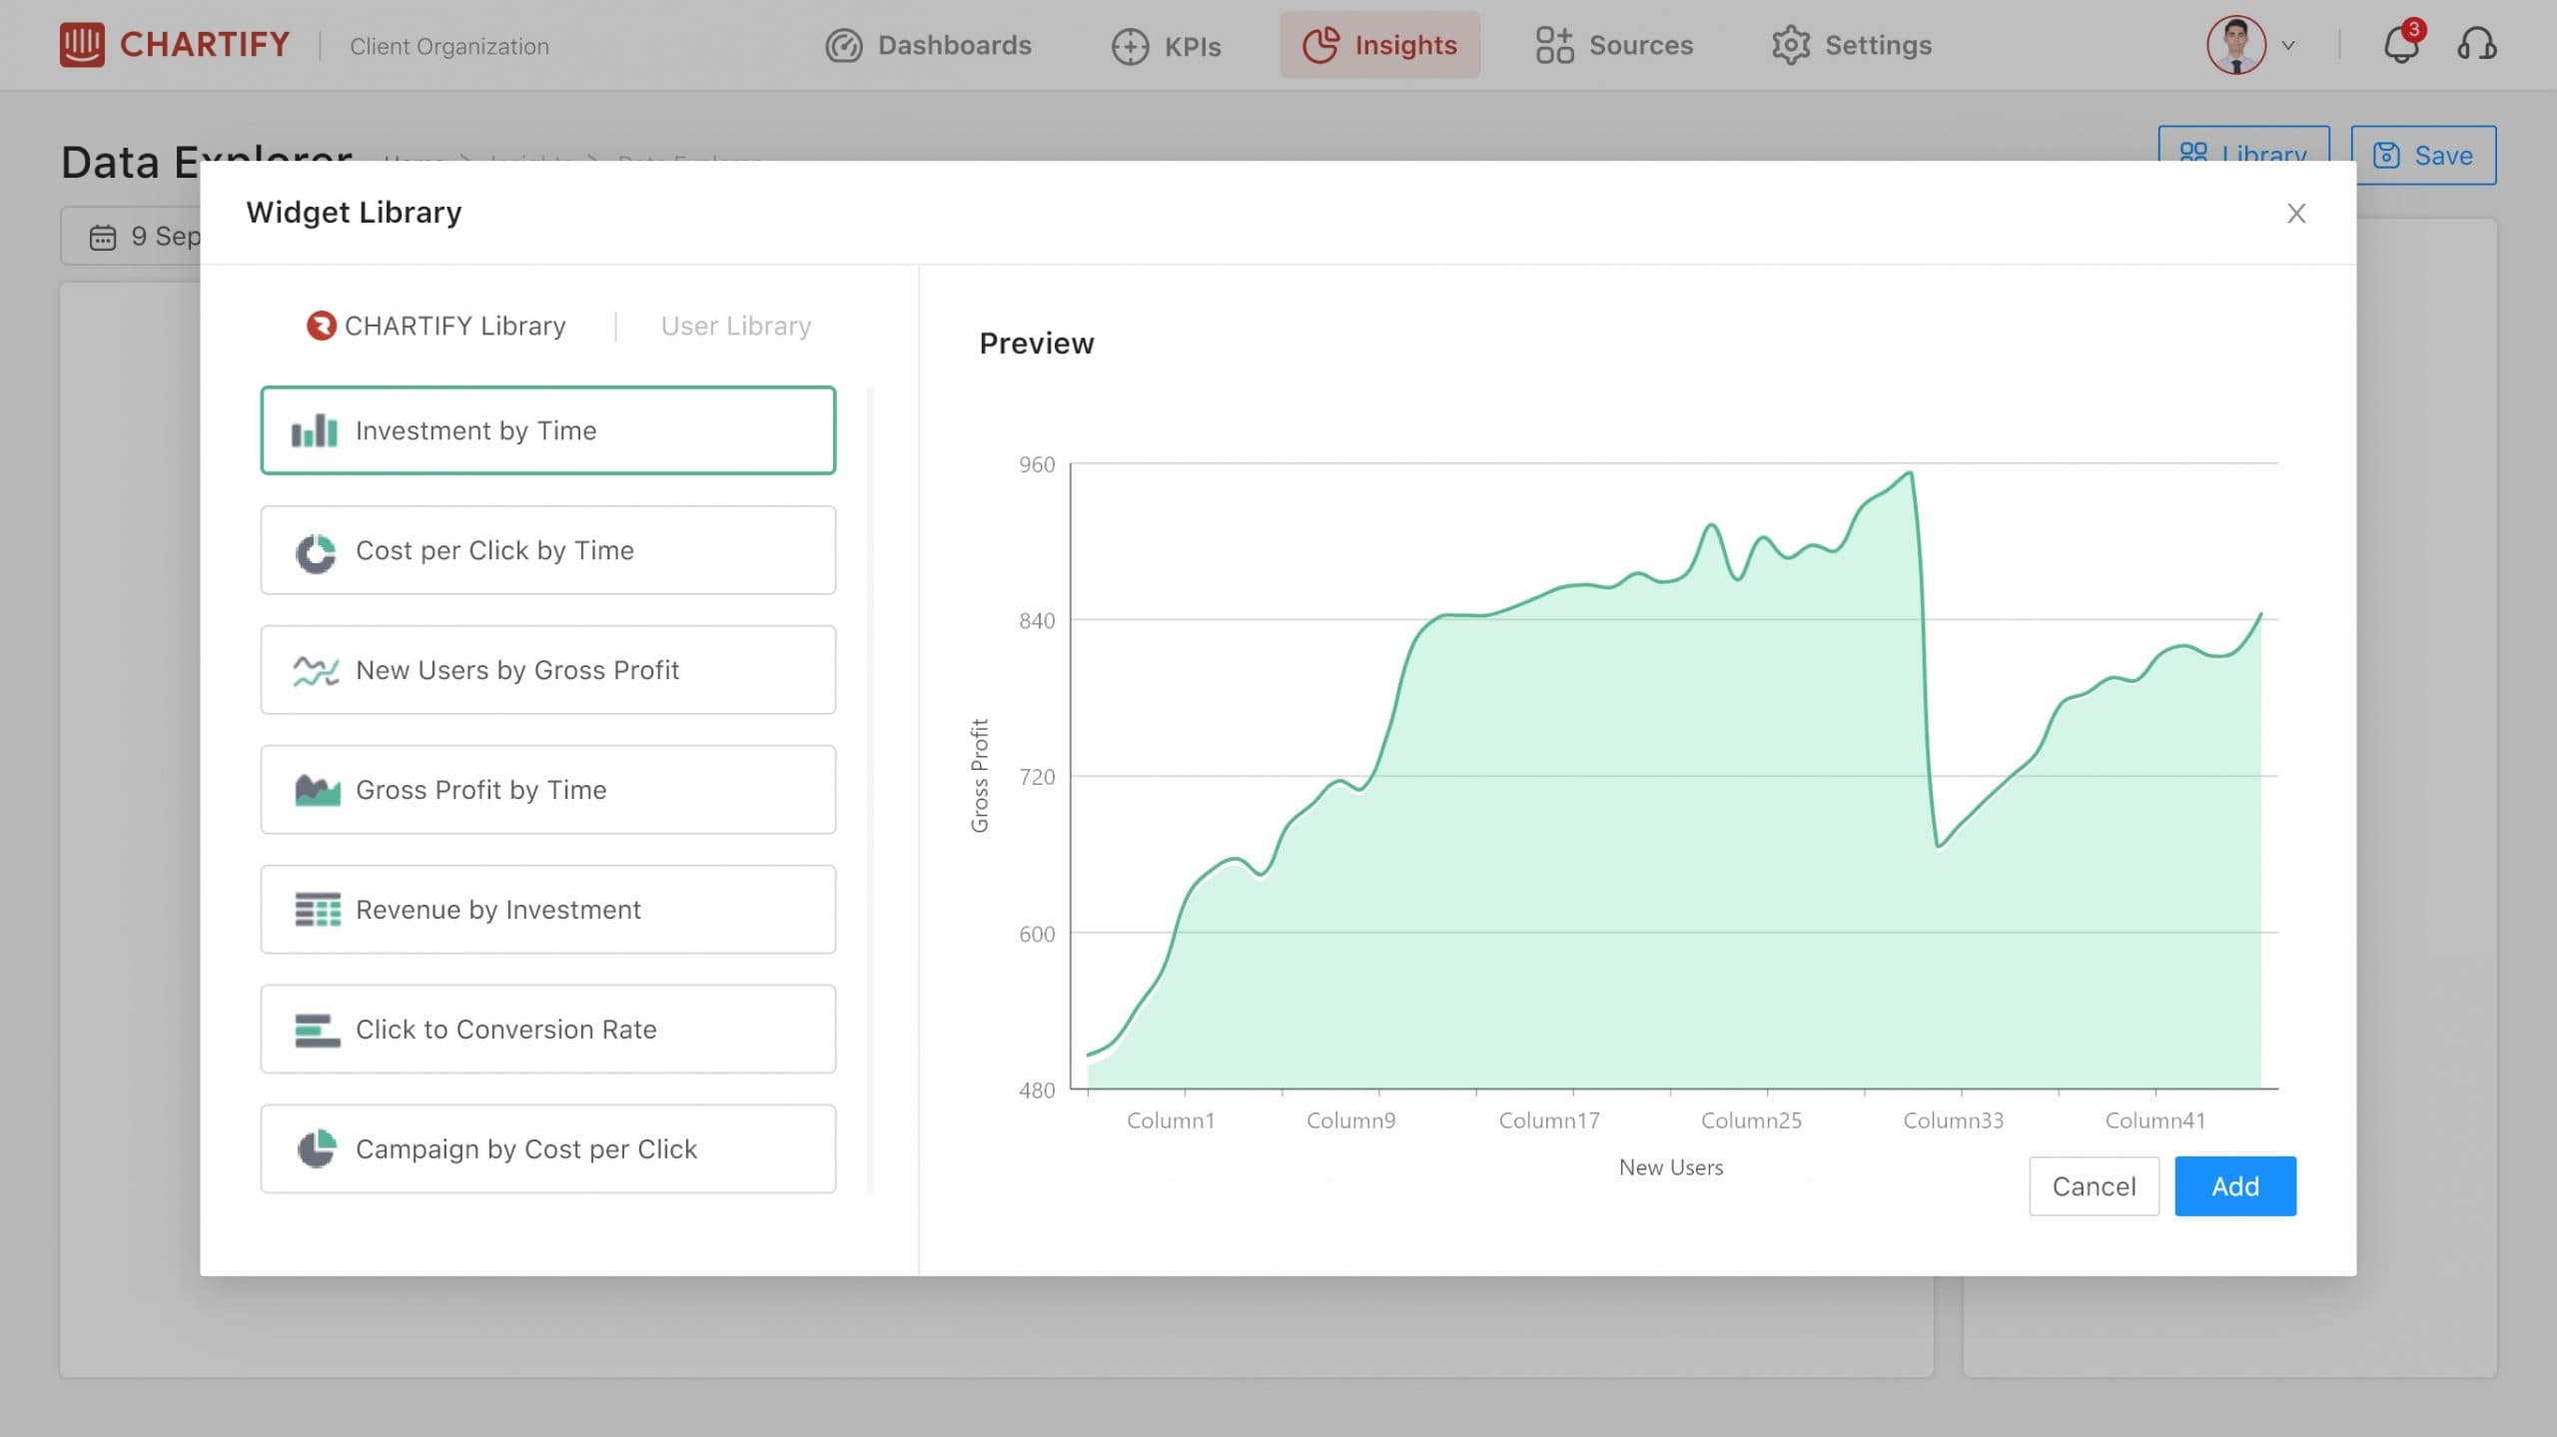Click the user avatar picture
Image resolution: width=2557 pixels, height=1437 pixels.
2235,46
